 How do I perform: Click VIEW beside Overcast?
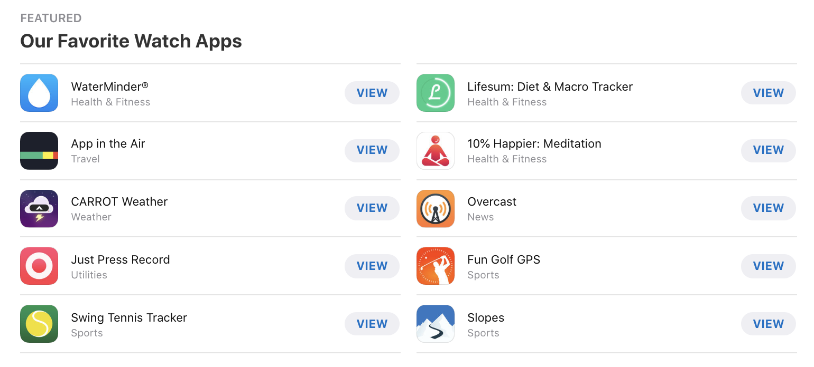769,208
